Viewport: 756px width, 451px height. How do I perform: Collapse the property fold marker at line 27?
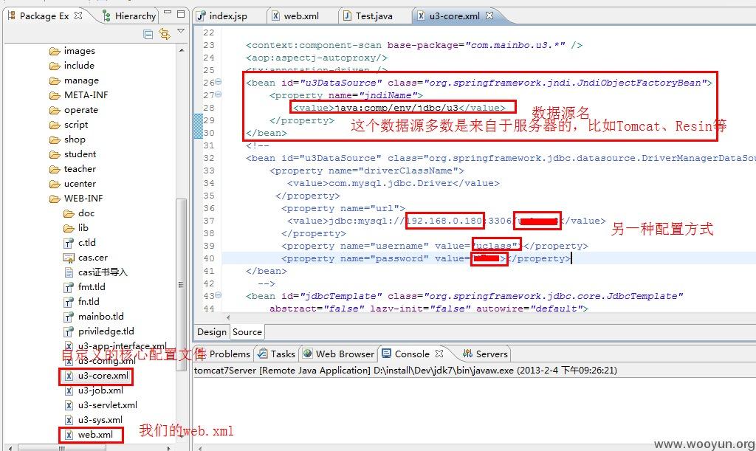pyautogui.click(x=218, y=94)
